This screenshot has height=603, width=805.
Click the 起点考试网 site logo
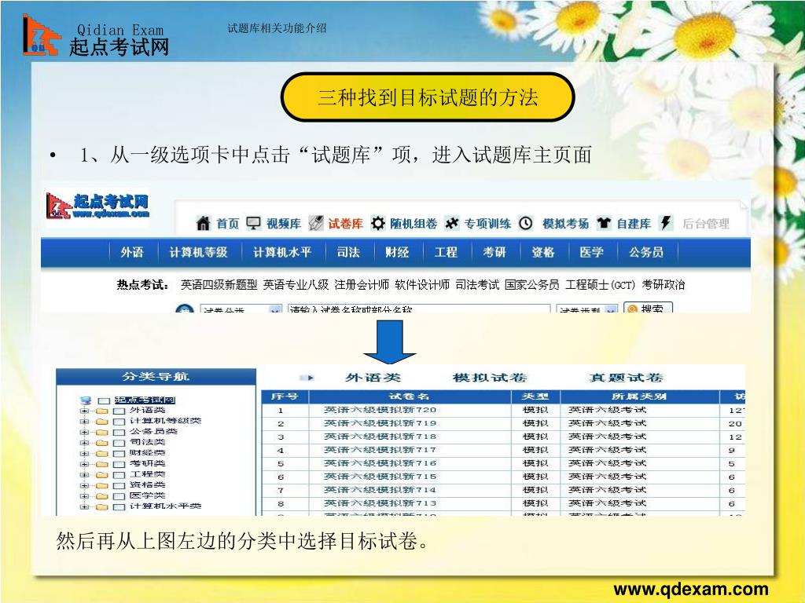[x=97, y=206]
